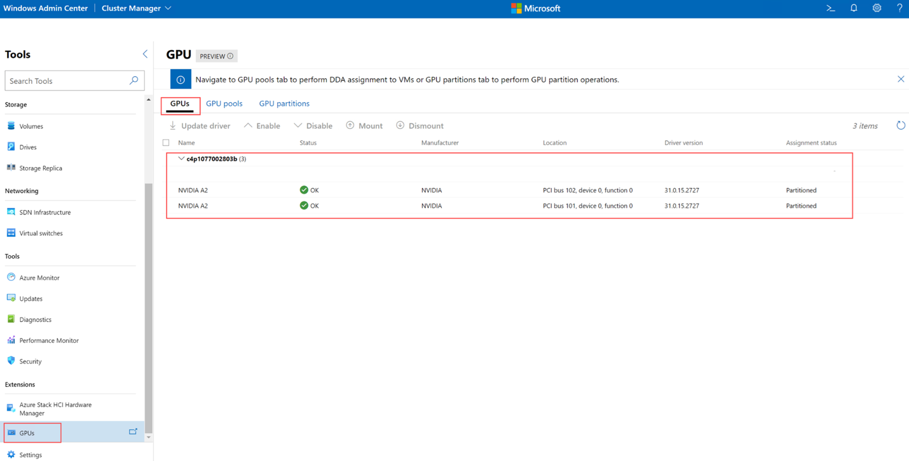Sort by Status column header
The width and height of the screenshot is (909, 461).
[x=308, y=143]
